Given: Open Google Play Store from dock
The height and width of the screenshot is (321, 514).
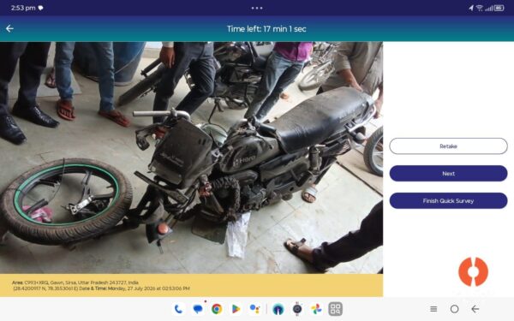Looking at the screenshot, I should tap(236, 309).
